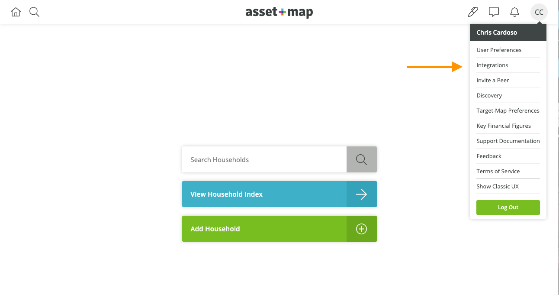Choose Invite a Peer
This screenshot has height=295, width=559.
click(493, 80)
